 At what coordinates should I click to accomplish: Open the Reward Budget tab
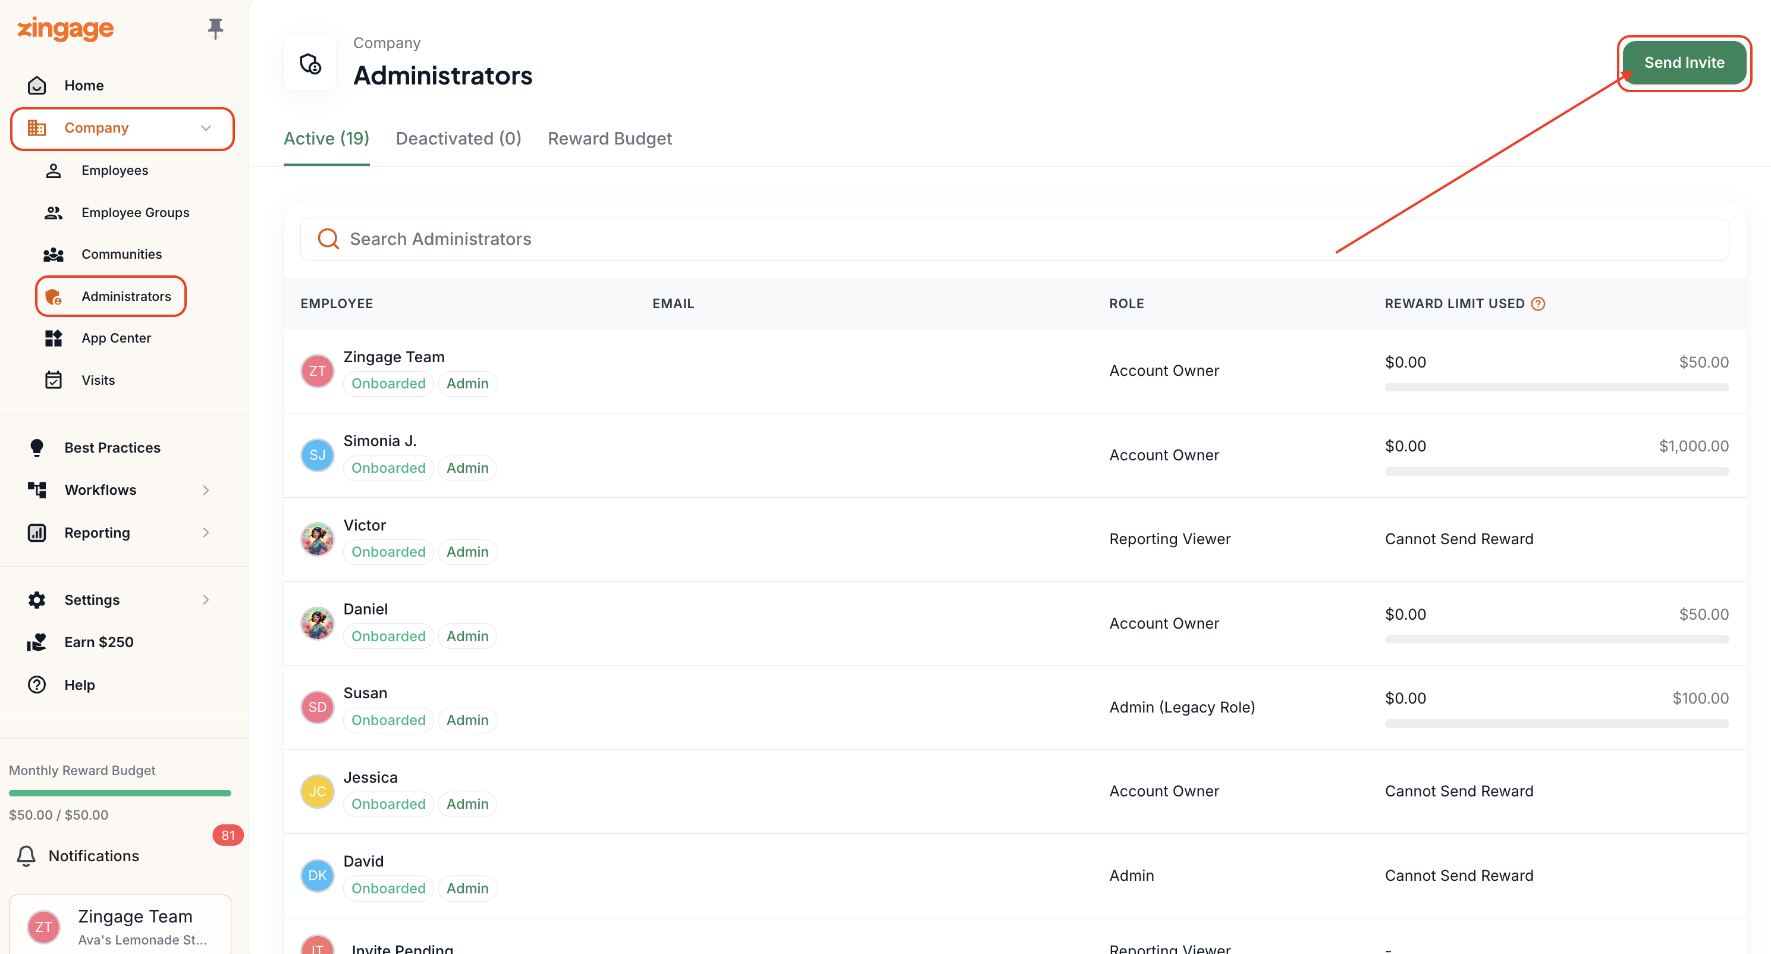pyautogui.click(x=610, y=138)
